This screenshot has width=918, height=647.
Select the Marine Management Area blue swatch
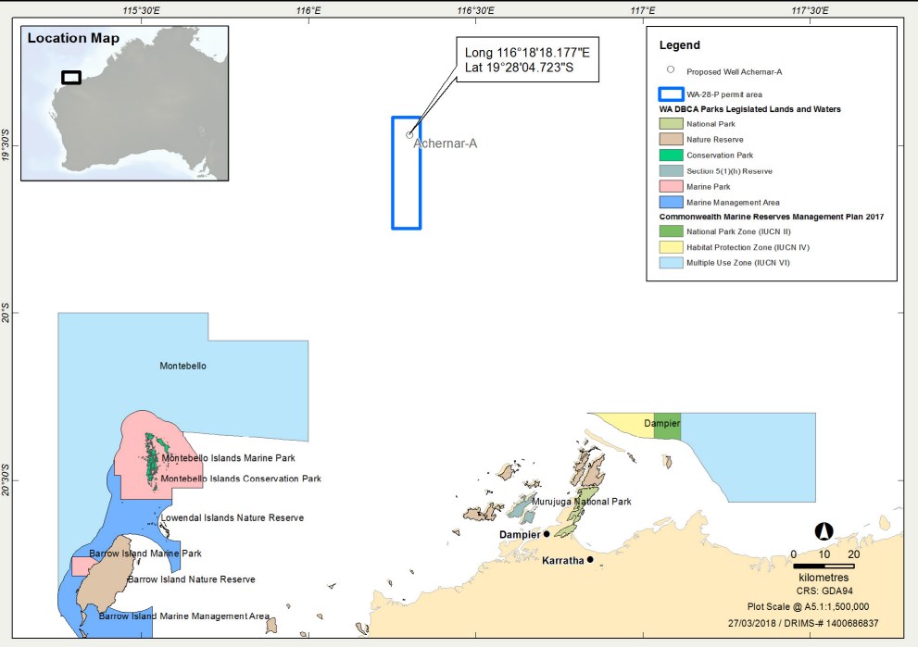pyautogui.click(x=671, y=202)
